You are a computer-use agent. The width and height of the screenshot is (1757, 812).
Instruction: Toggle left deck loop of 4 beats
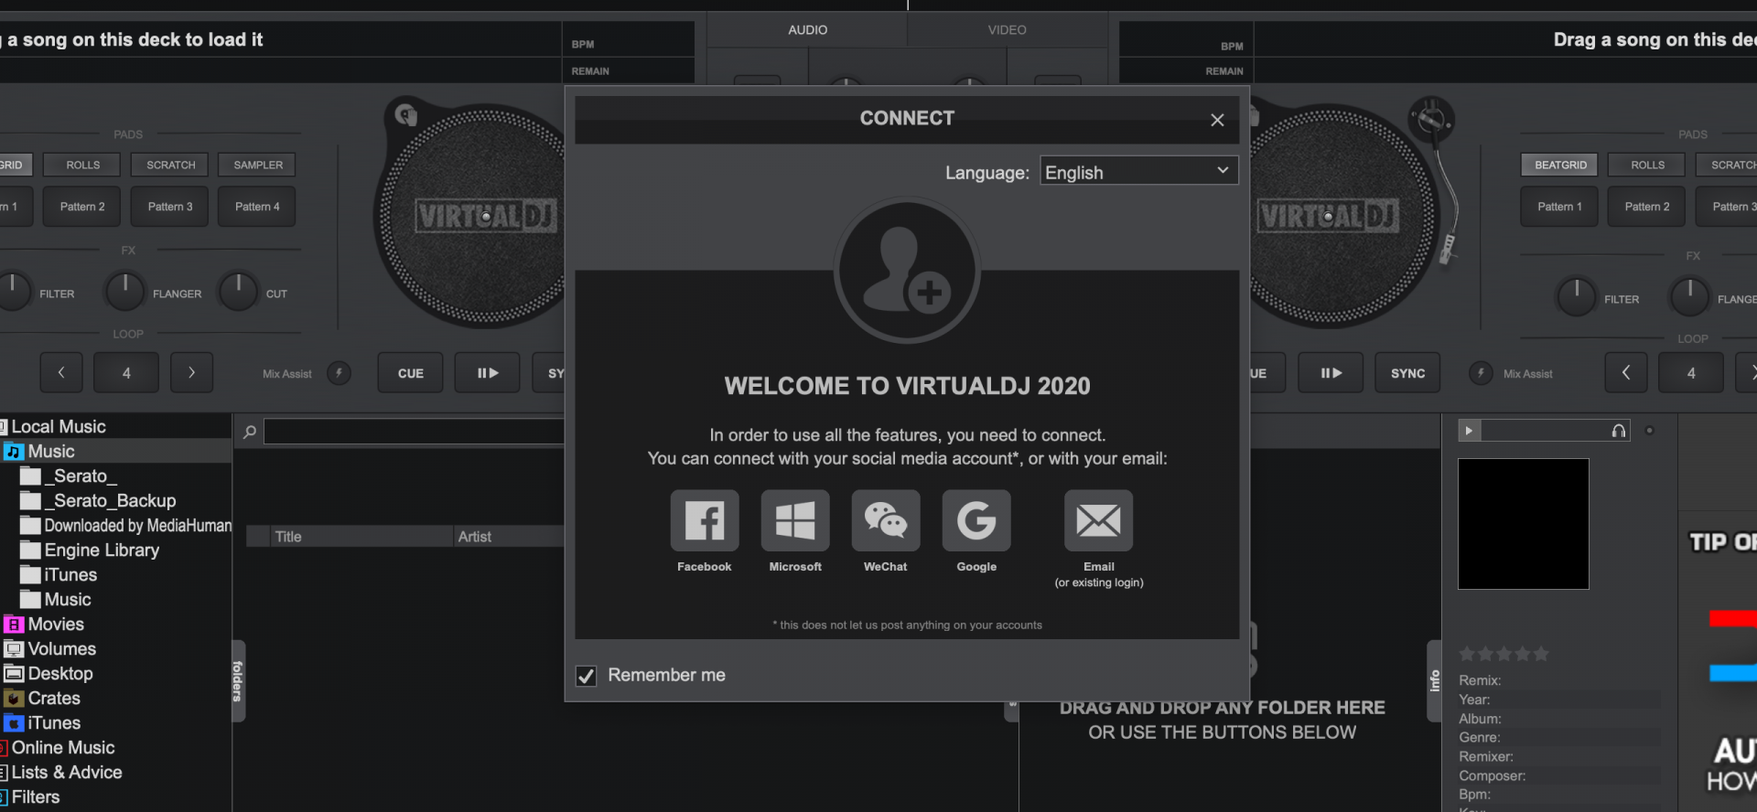pos(126,373)
